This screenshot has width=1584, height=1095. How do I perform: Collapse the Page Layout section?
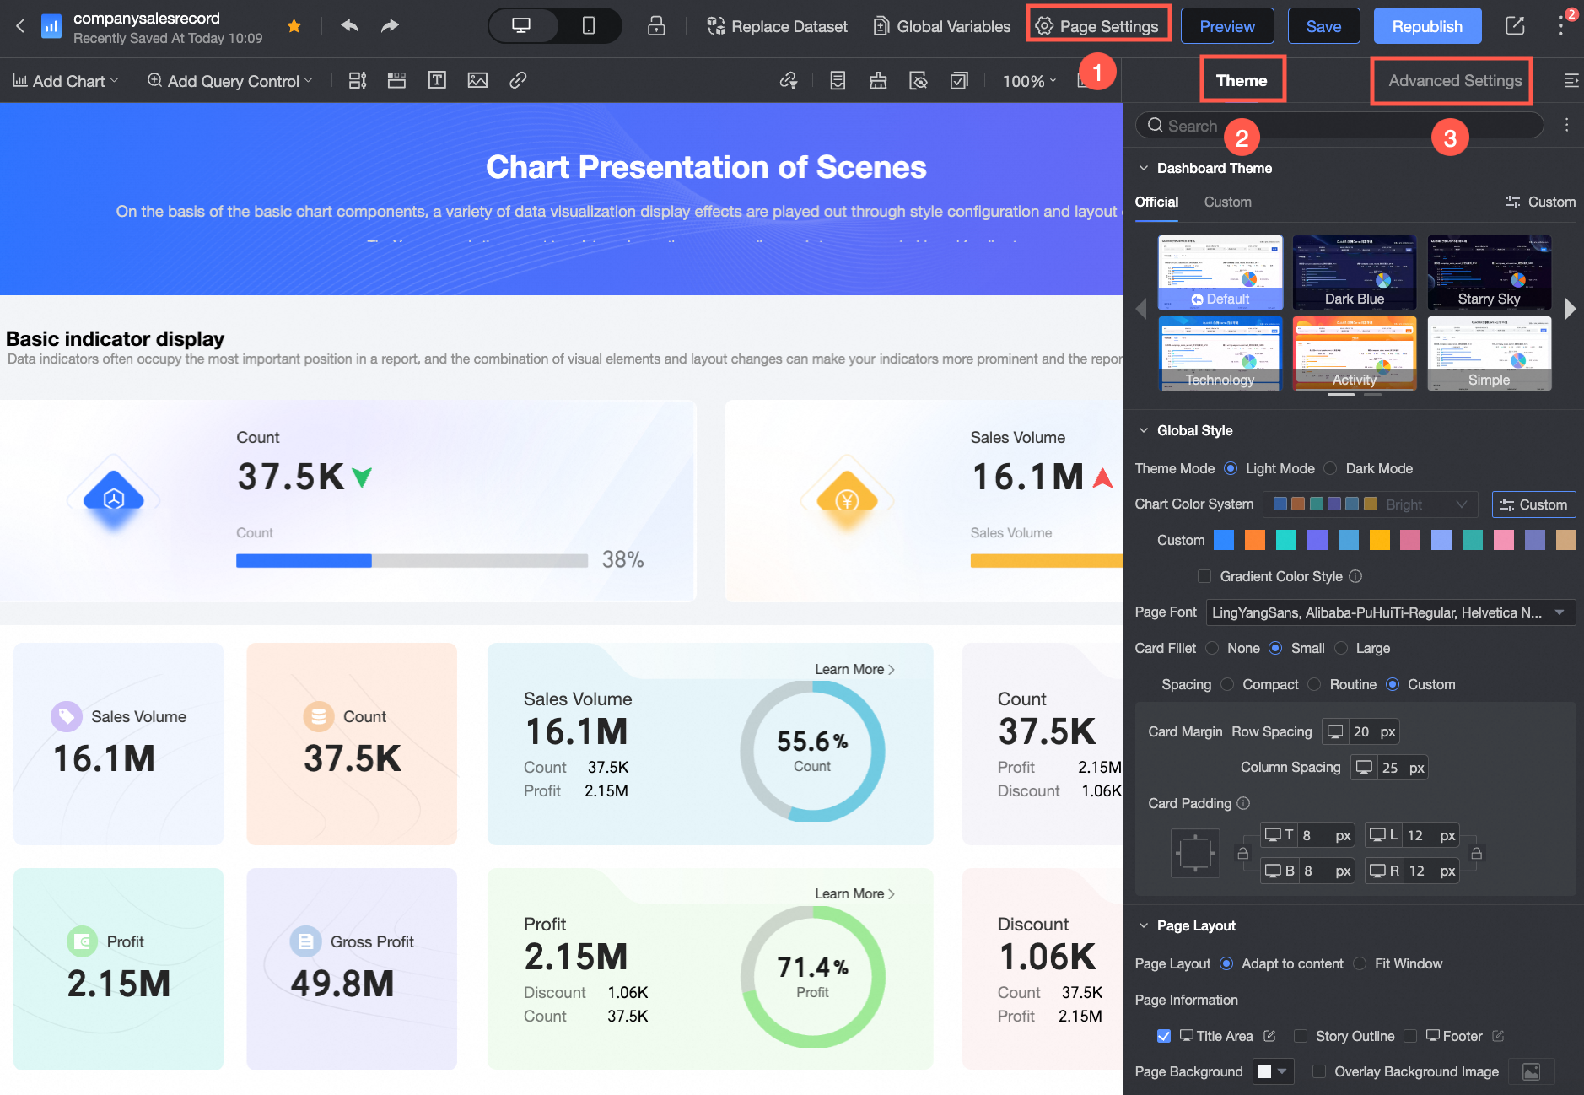[1144, 925]
